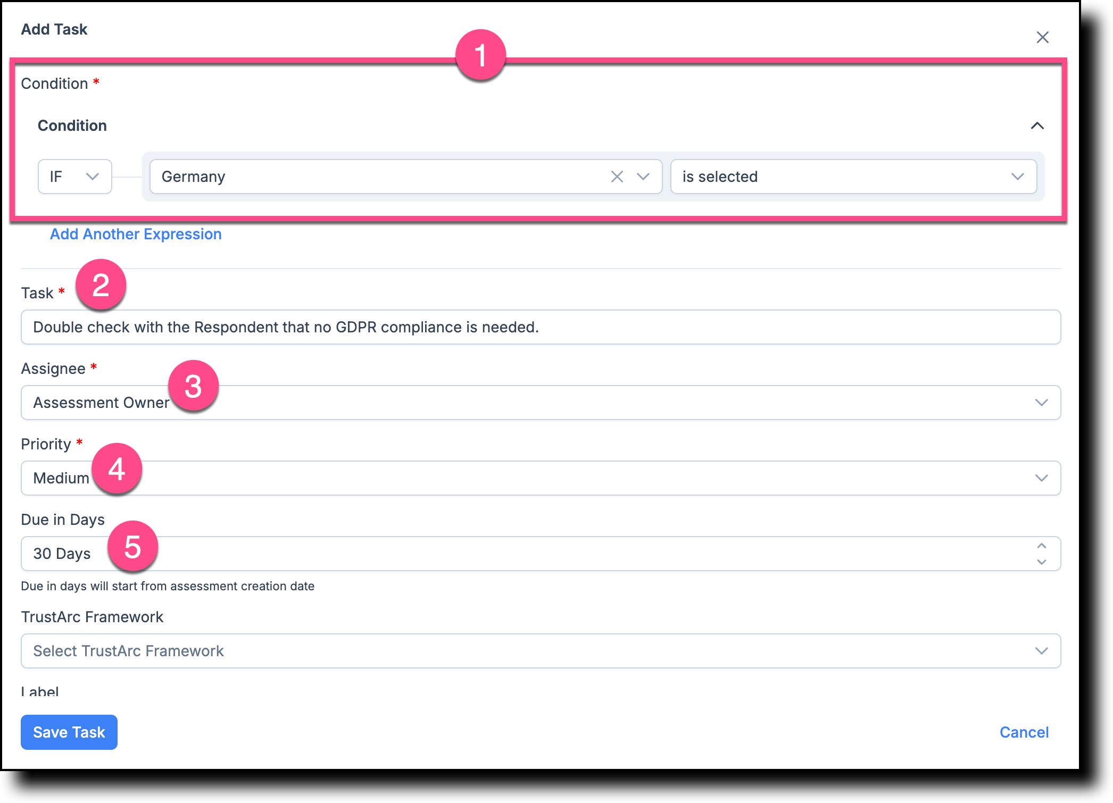Click the Task description input field
1113x803 pixels.
point(541,327)
